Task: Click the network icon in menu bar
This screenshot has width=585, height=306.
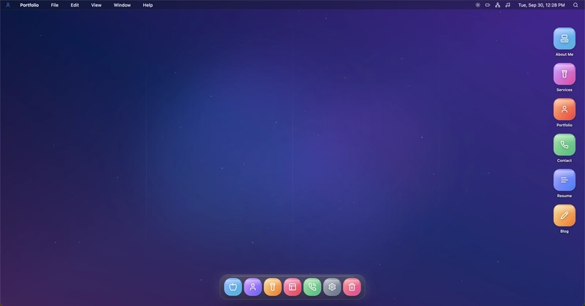Action: click(x=498, y=5)
